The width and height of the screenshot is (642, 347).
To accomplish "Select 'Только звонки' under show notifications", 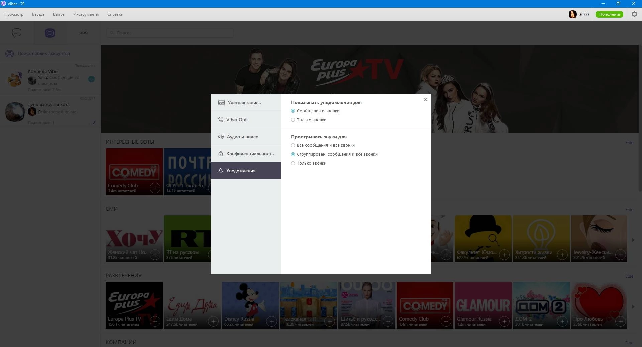I will tap(293, 120).
